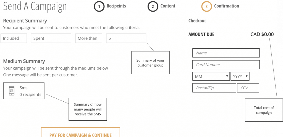Open the YYYY expiry year dropdown
Image resolution: width=283 pixels, height=137 pixels.
240,77
